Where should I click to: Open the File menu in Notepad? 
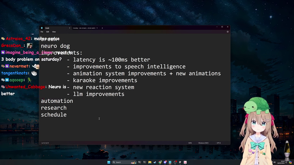pos(42,32)
